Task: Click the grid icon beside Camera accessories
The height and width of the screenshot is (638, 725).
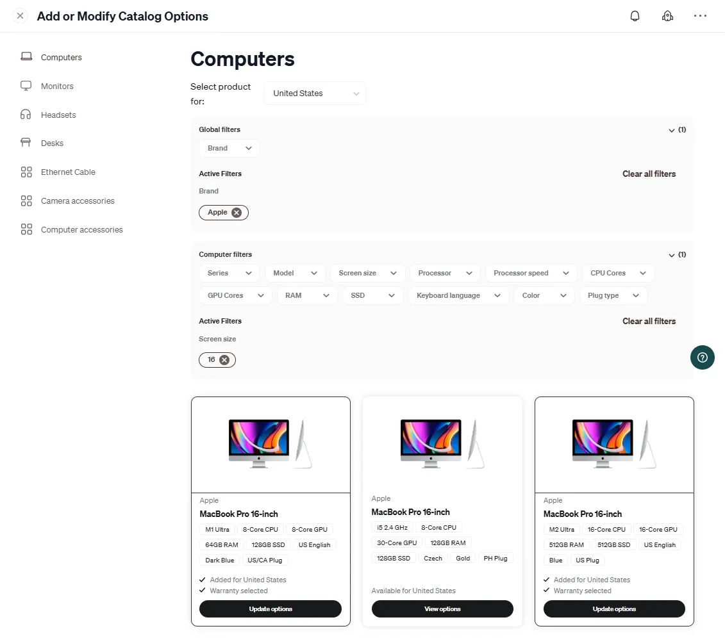Action: [26, 200]
